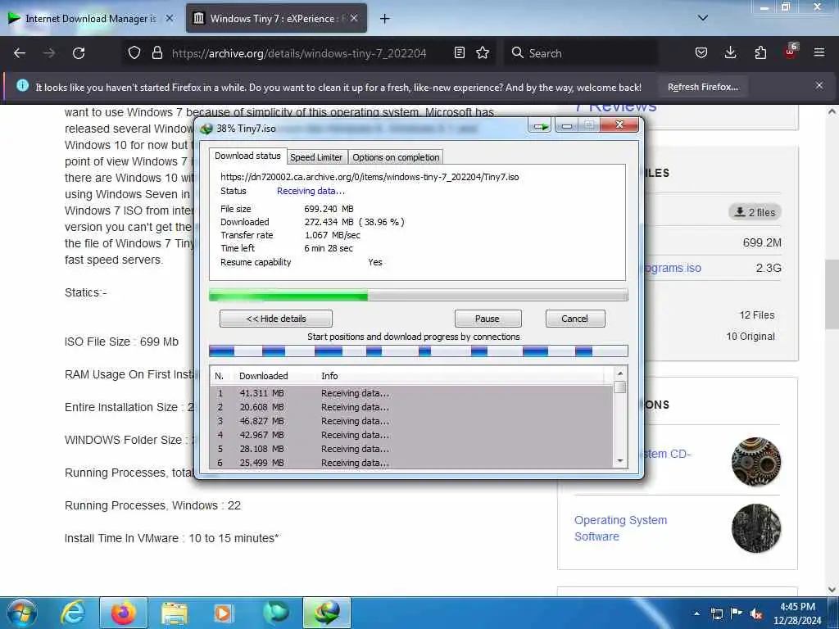
Task: Click connections list scrollbar thumb
Action: click(620, 387)
